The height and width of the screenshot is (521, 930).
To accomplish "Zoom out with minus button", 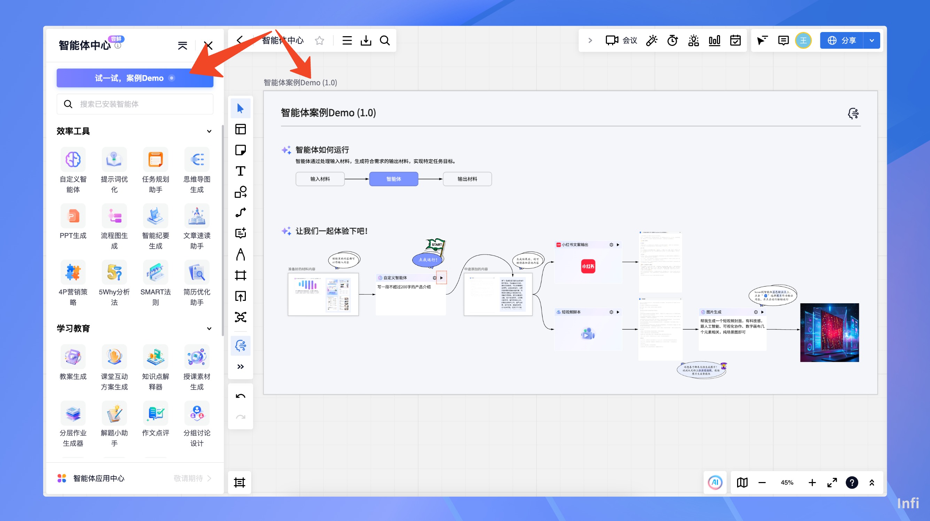I will coord(762,482).
